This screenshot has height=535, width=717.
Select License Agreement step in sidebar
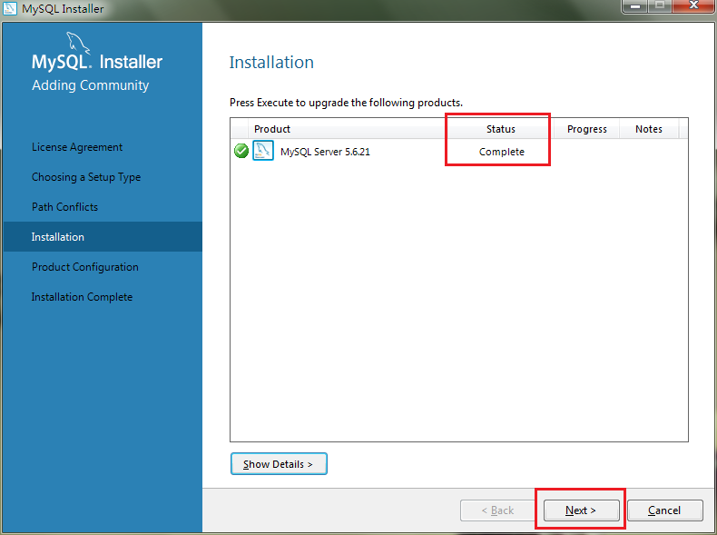tap(77, 147)
